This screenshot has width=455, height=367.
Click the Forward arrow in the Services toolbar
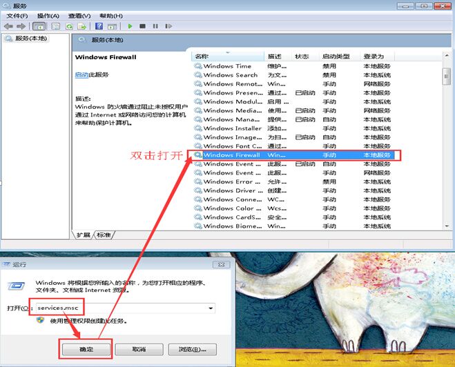21,26
